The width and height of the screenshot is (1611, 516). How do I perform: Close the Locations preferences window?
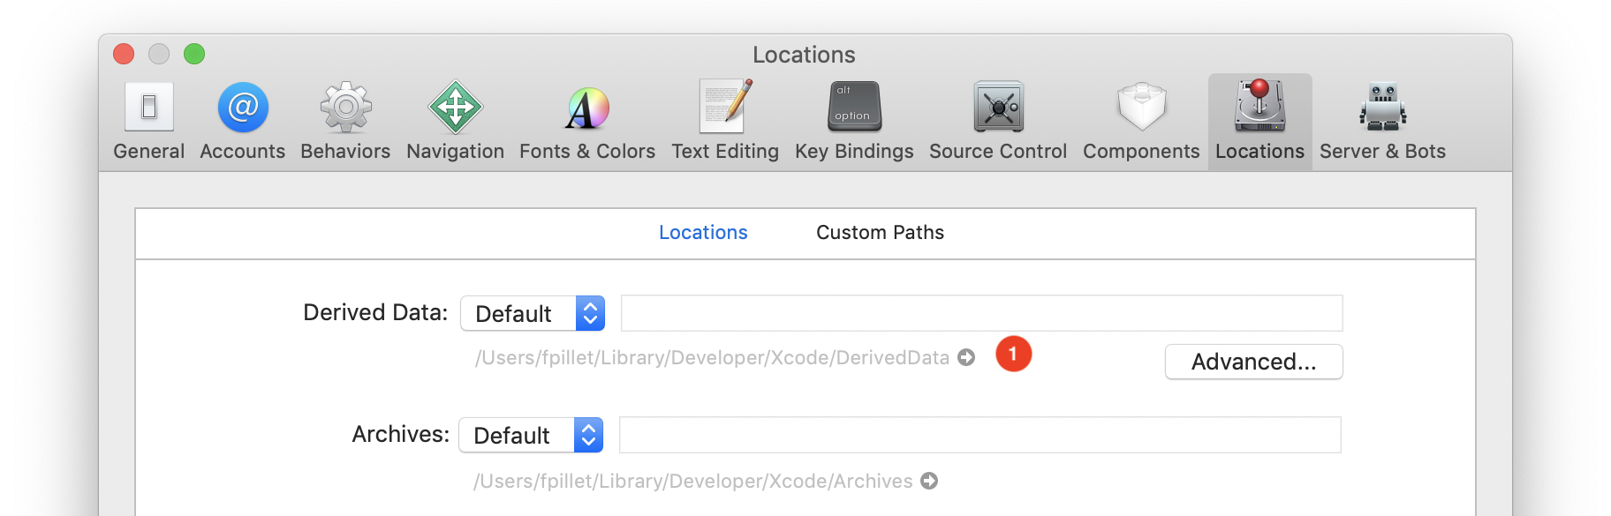coord(124,54)
